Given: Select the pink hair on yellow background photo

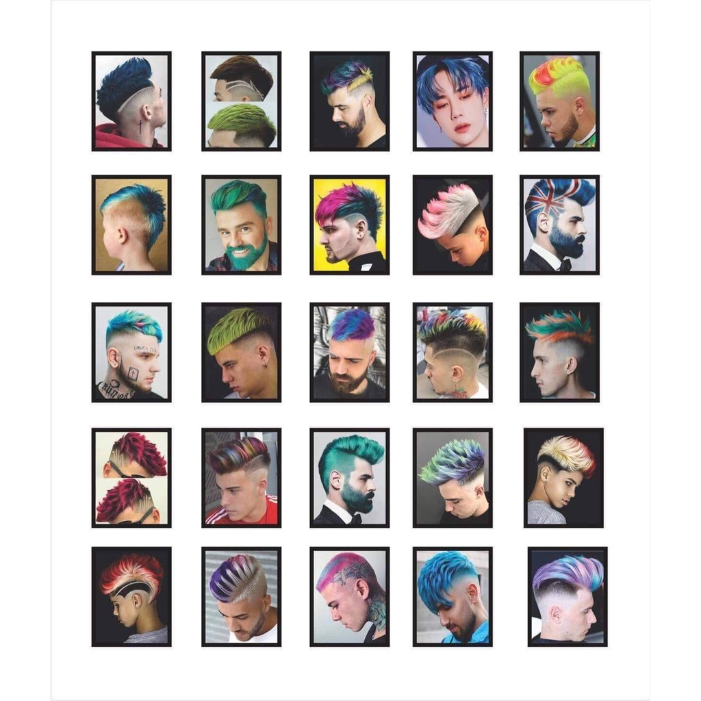Looking at the screenshot, I should click(x=350, y=225).
